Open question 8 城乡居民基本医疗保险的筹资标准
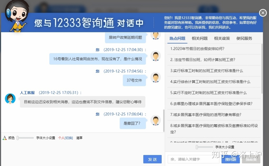269x166 pixels. (214, 129)
